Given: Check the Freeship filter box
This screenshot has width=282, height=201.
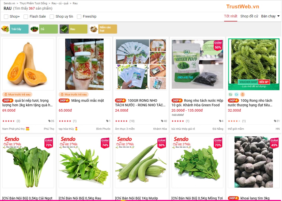Looking at the screenshot, I should tap(79, 17).
